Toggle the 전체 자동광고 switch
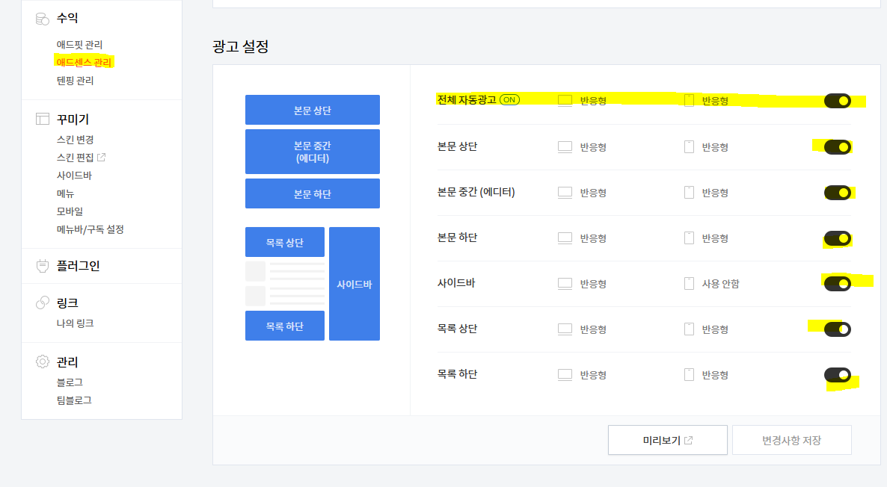Screen dimensions: 887x487 837,101
